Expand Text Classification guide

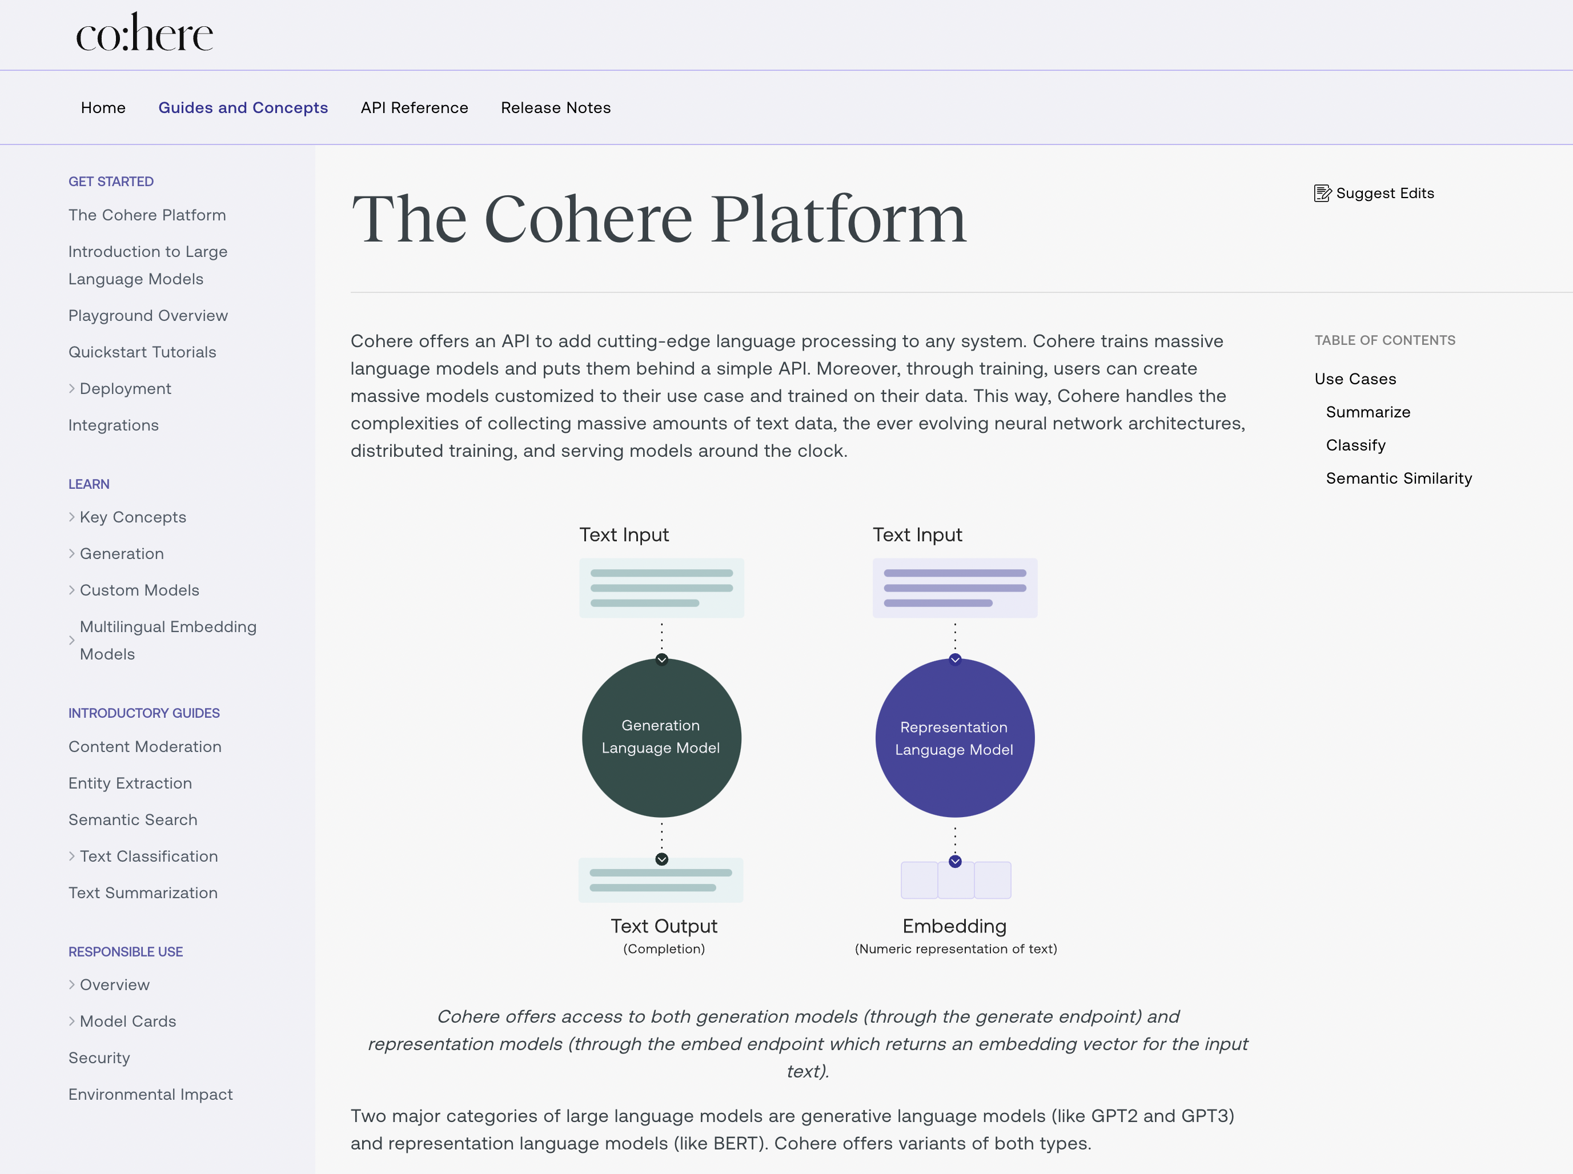pyautogui.click(x=72, y=857)
